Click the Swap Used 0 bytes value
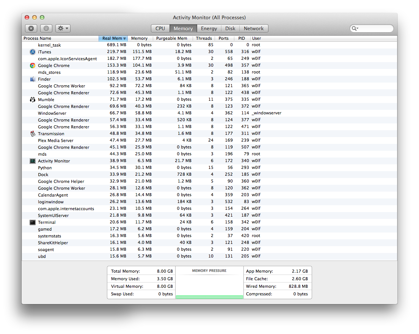419x334 pixels. click(166, 294)
